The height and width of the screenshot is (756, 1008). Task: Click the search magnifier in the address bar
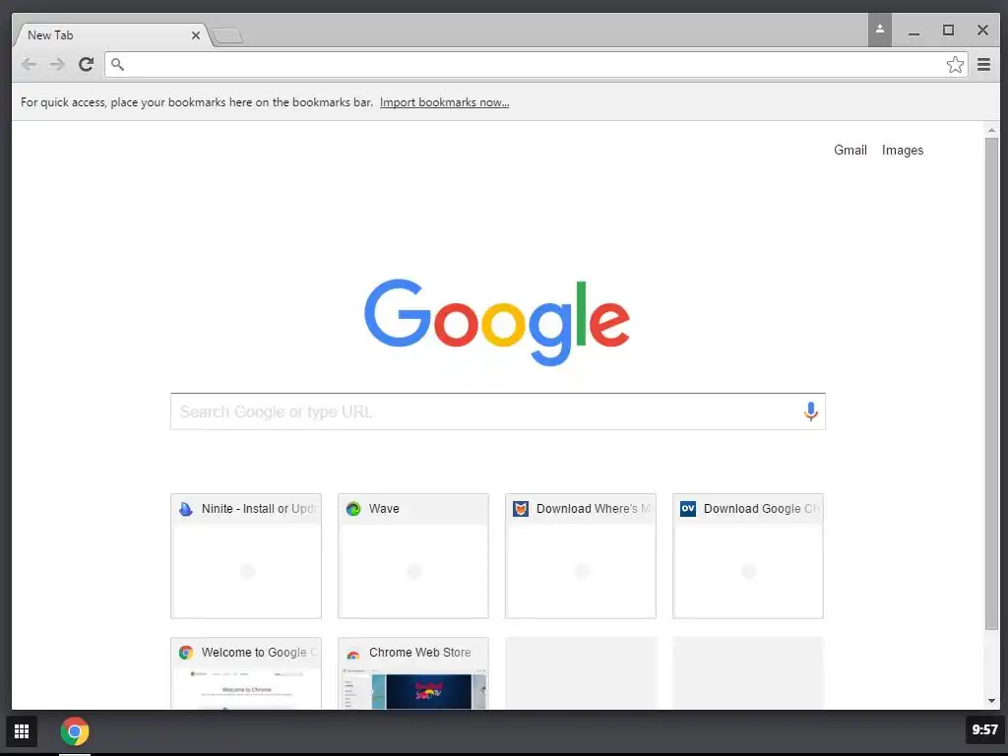(x=117, y=64)
